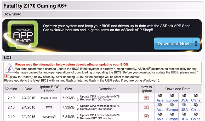Click the description text in the Windows row
The image size is (205, 121).
pyautogui.click(x=99, y=117)
